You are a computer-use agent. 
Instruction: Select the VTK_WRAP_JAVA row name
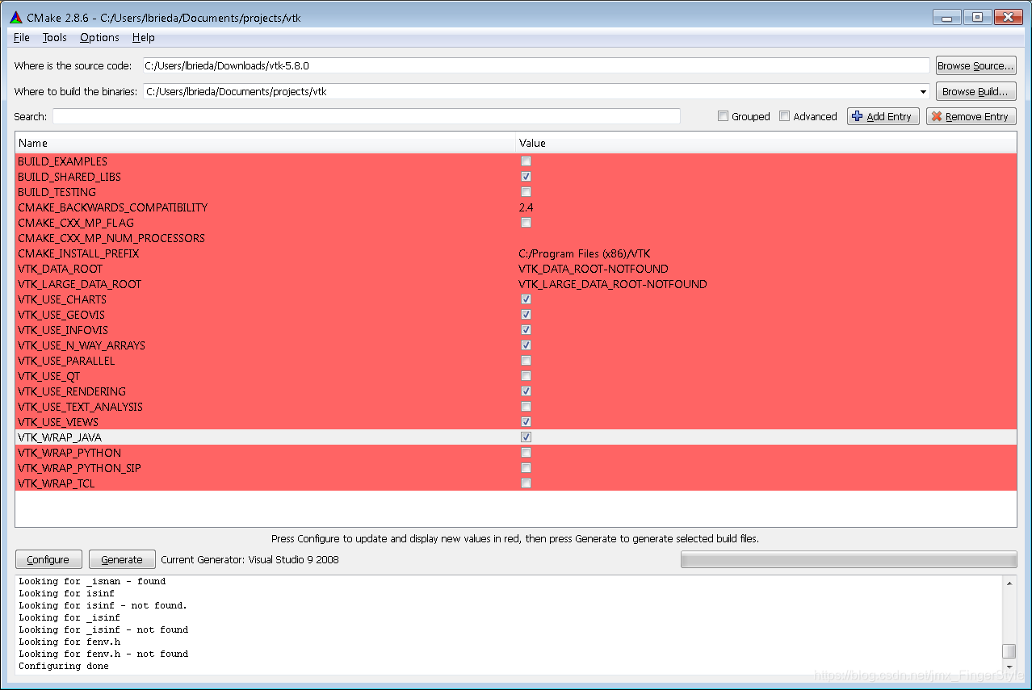pos(60,437)
